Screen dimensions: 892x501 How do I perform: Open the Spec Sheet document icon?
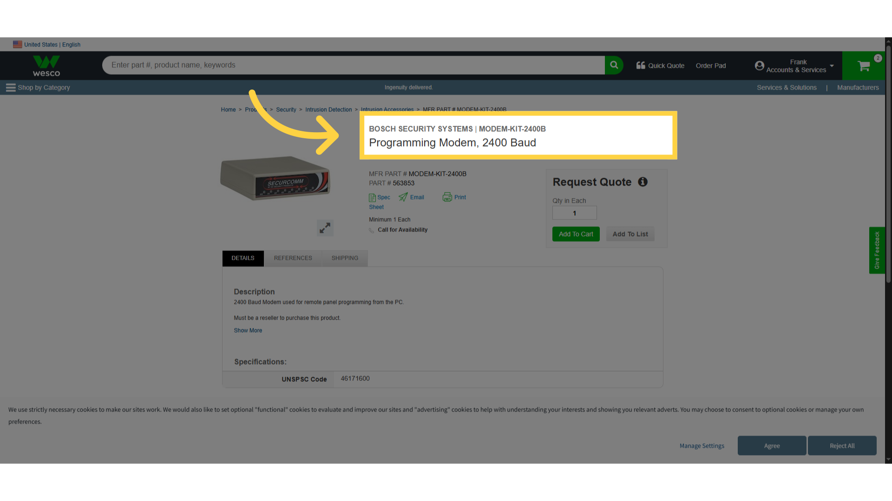point(372,198)
